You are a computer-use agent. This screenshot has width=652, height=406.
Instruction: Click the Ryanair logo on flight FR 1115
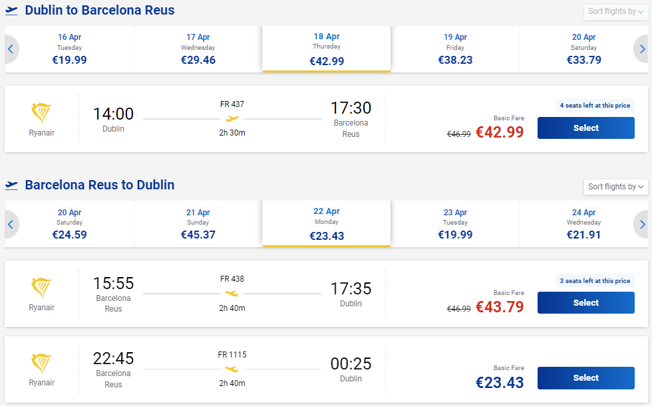click(x=41, y=363)
